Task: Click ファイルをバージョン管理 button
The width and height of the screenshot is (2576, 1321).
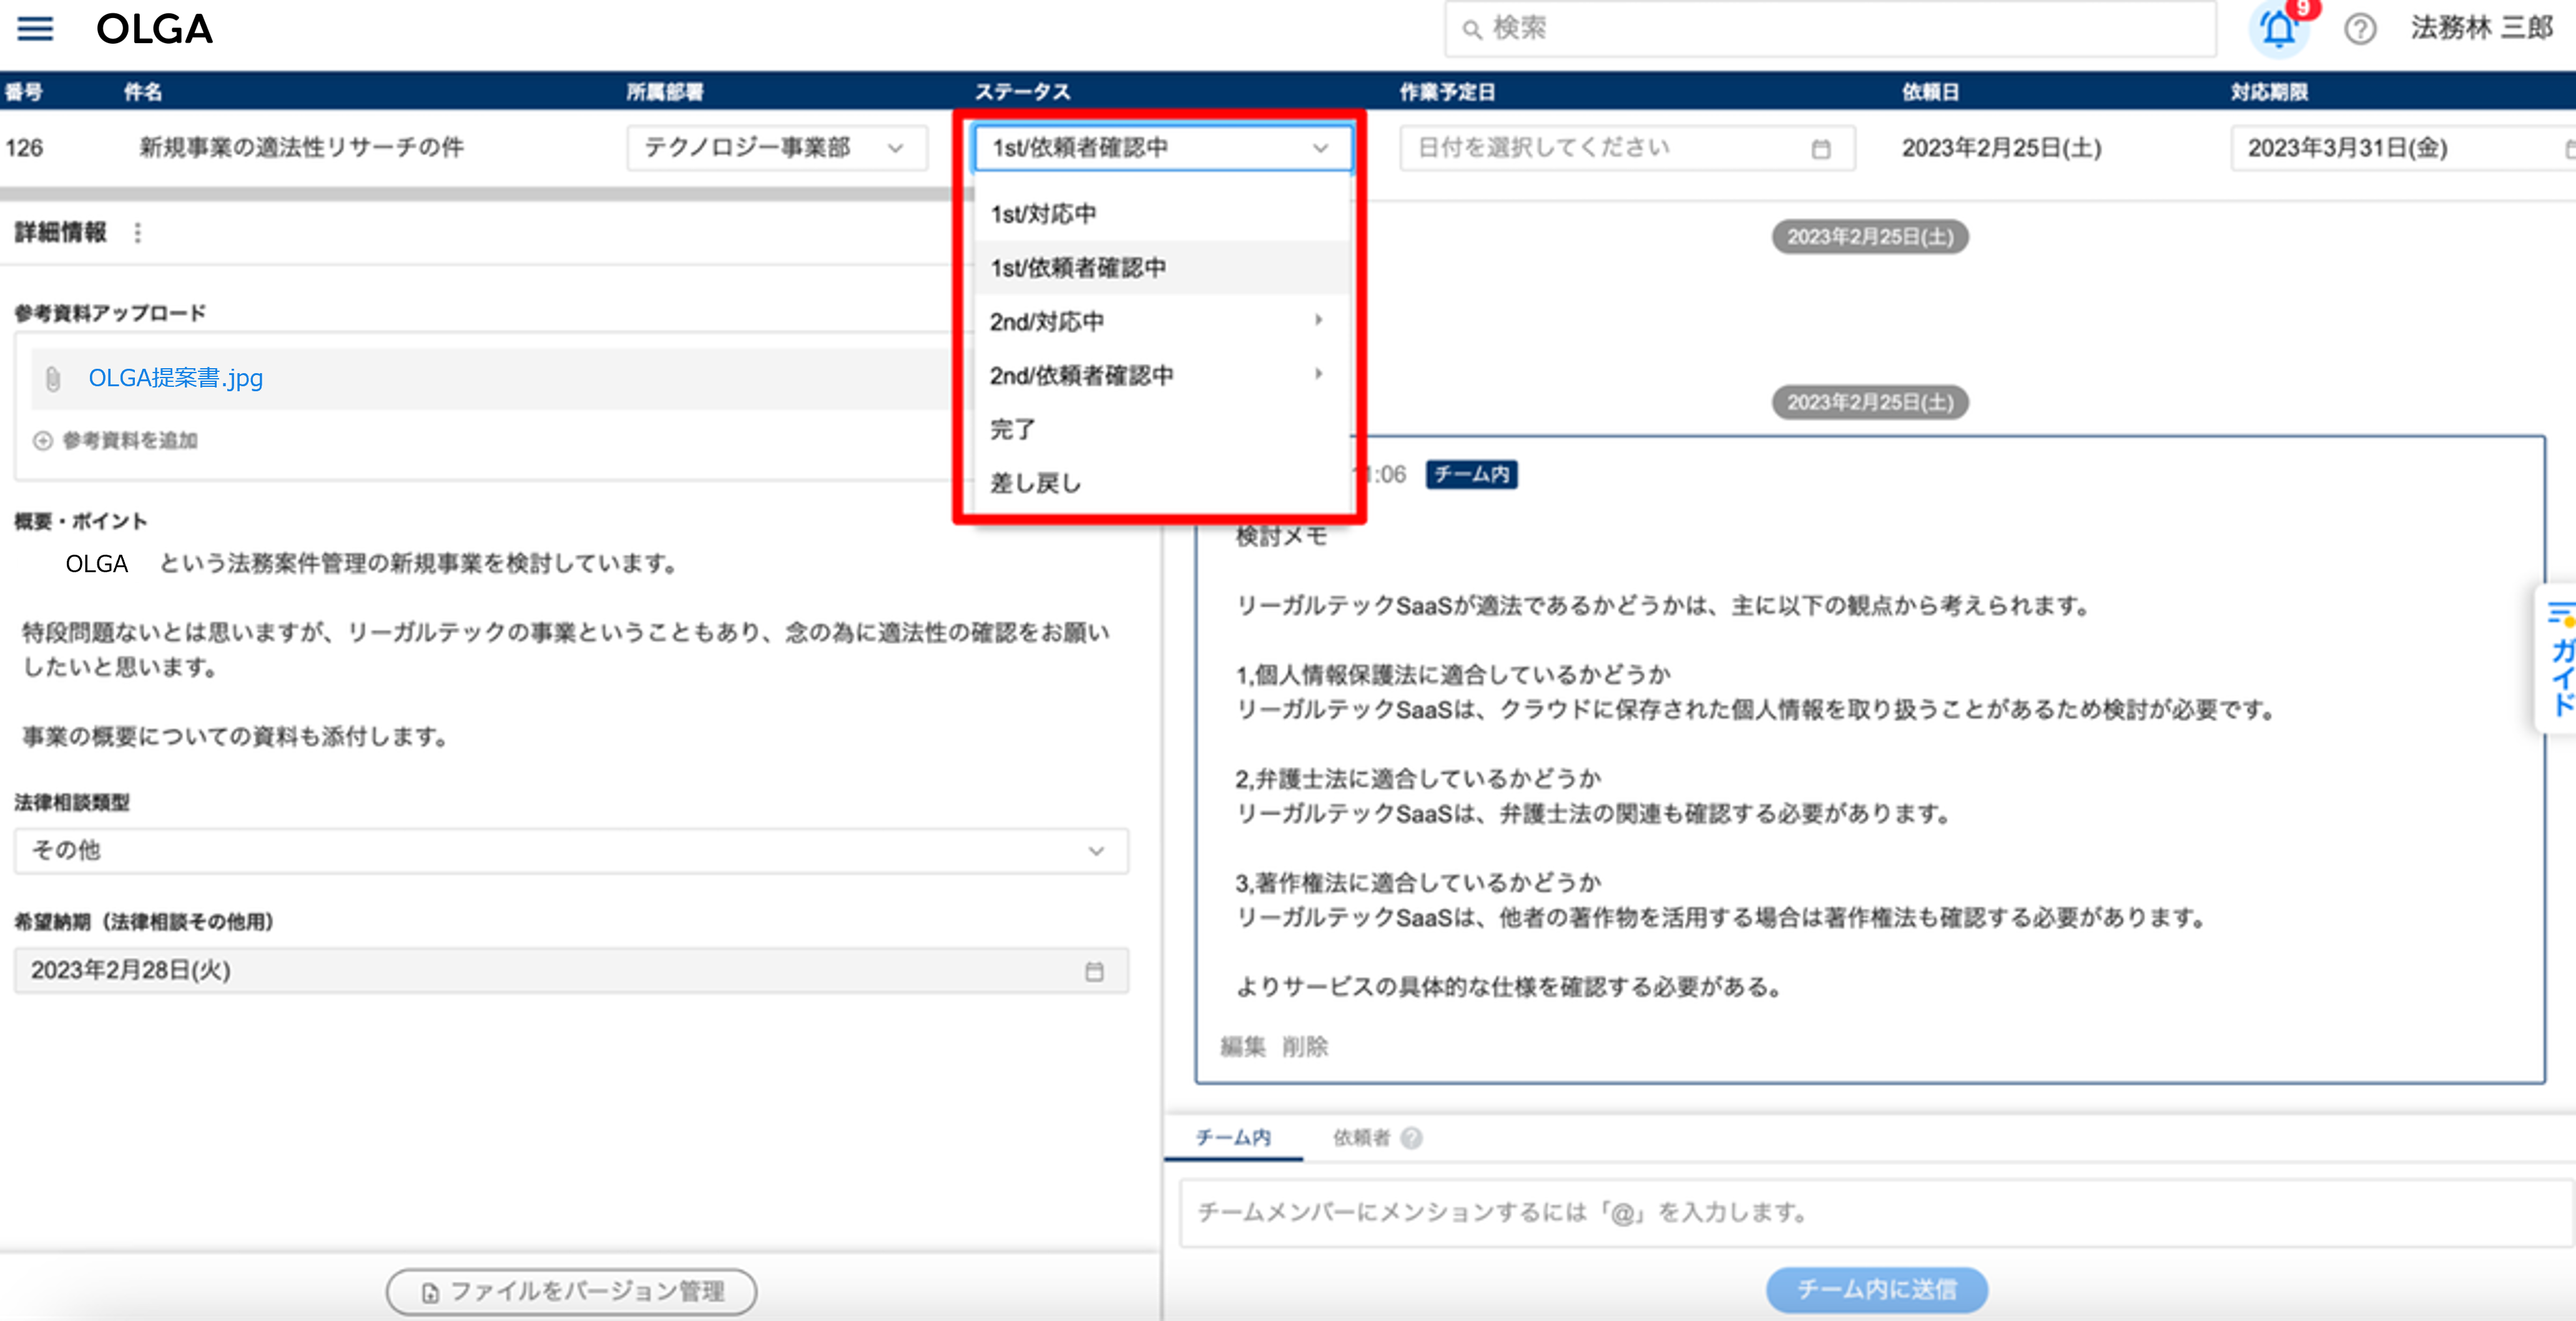Action: [571, 1293]
